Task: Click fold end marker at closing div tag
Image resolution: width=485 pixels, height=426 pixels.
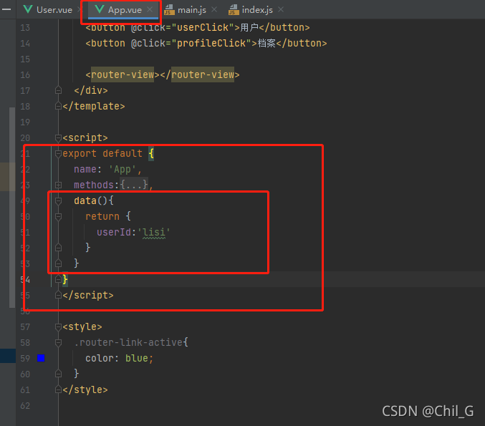Action: pos(58,90)
